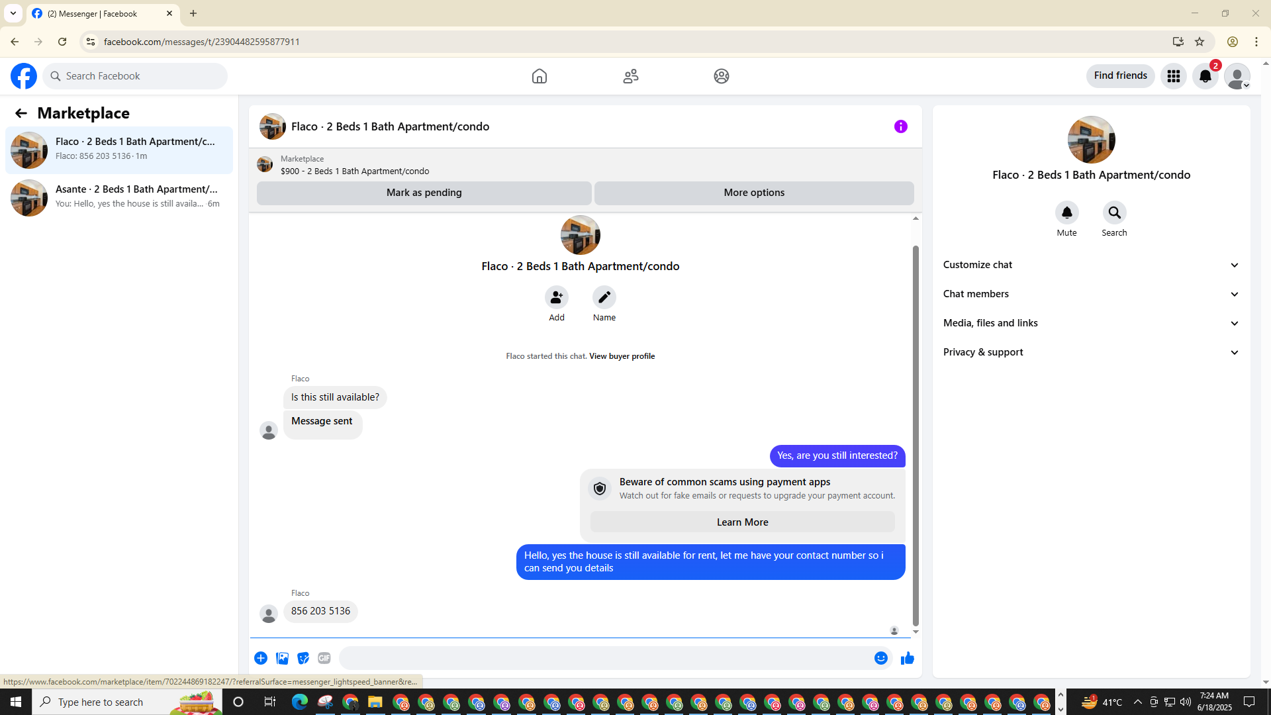1271x715 pixels.
Task: Attach a photo to the message
Action: coord(282,658)
